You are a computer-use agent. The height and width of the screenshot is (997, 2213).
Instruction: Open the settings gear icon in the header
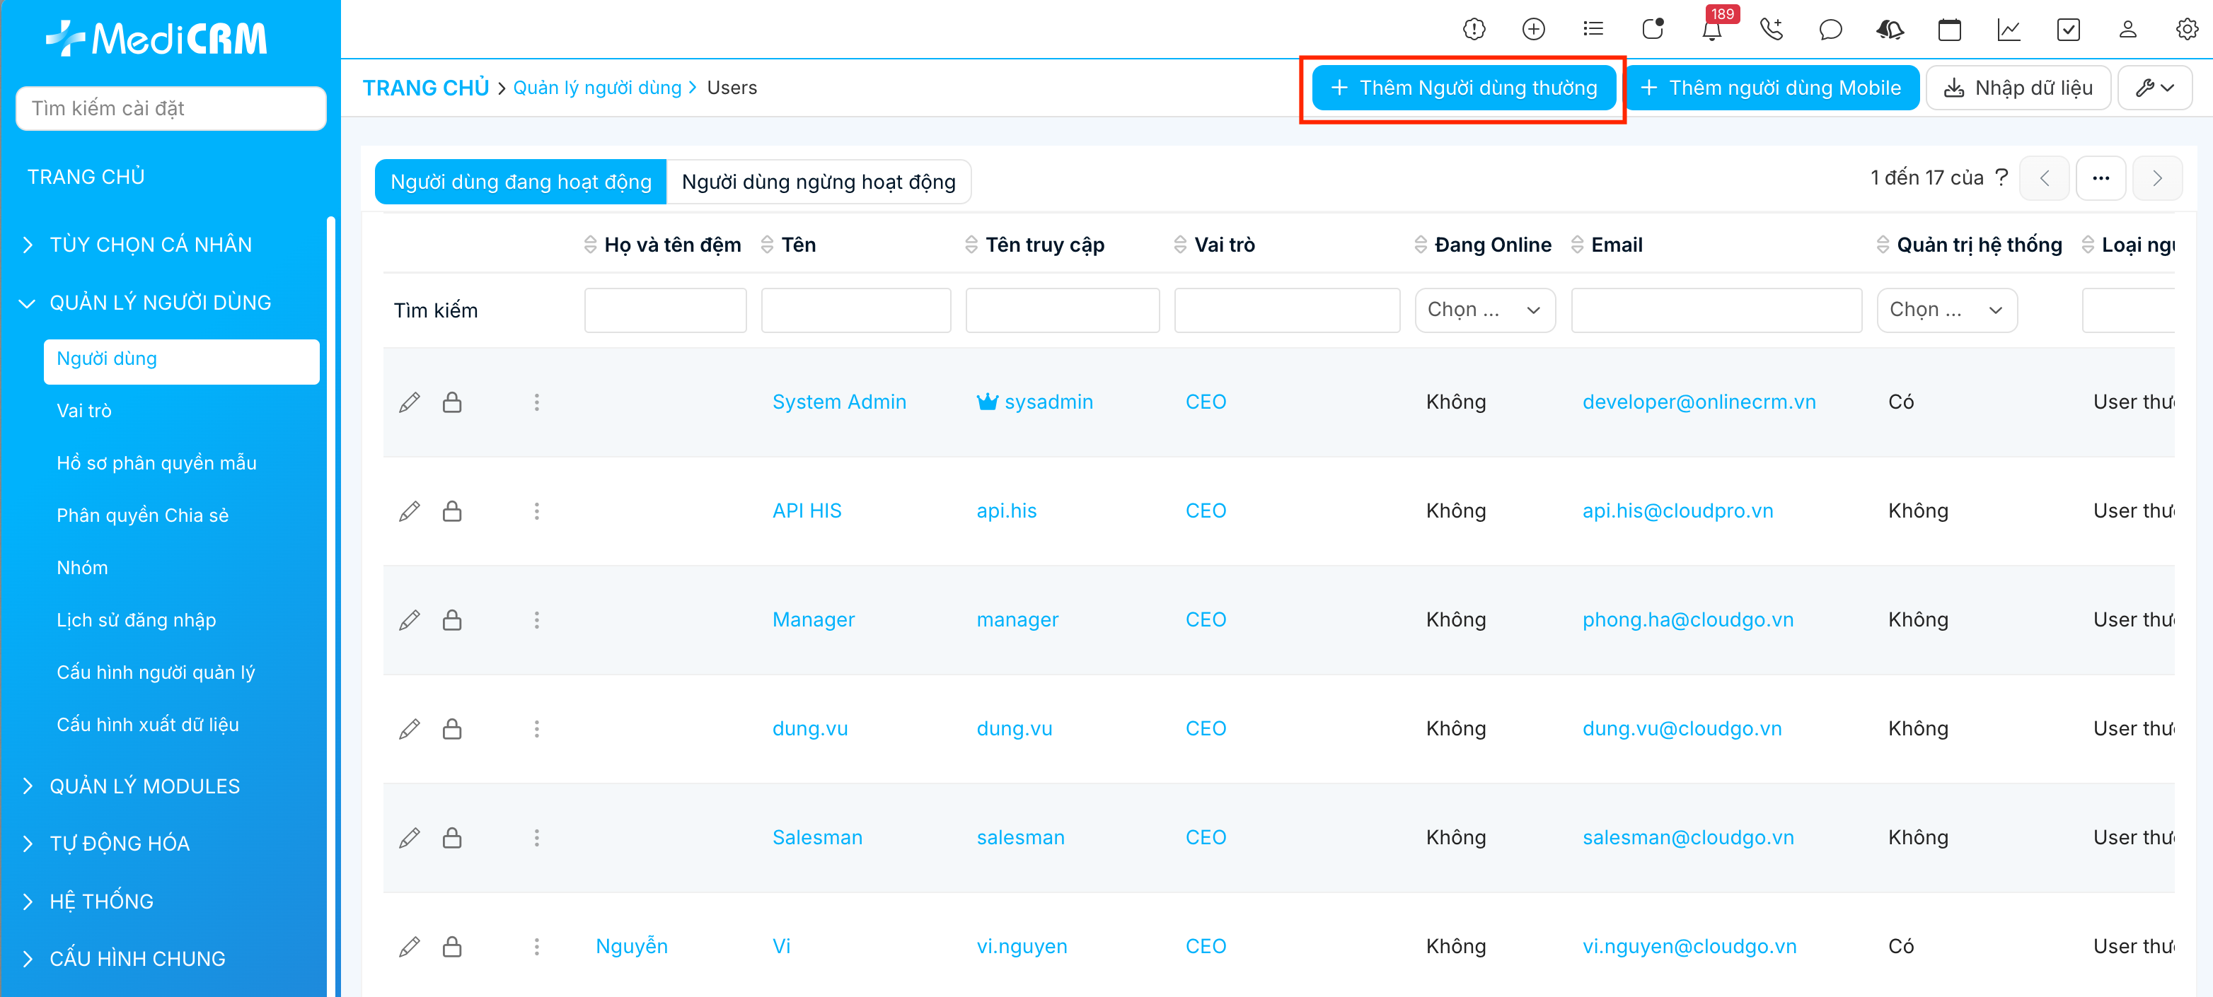2186,30
